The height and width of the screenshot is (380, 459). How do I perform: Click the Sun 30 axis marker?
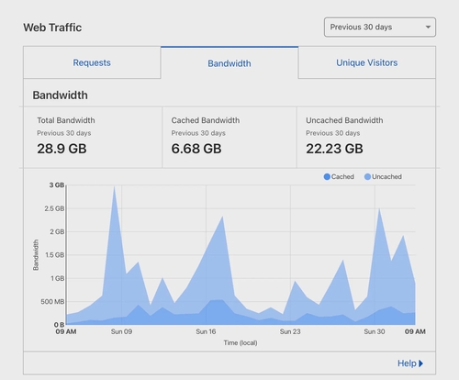pyautogui.click(x=375, y=331)
